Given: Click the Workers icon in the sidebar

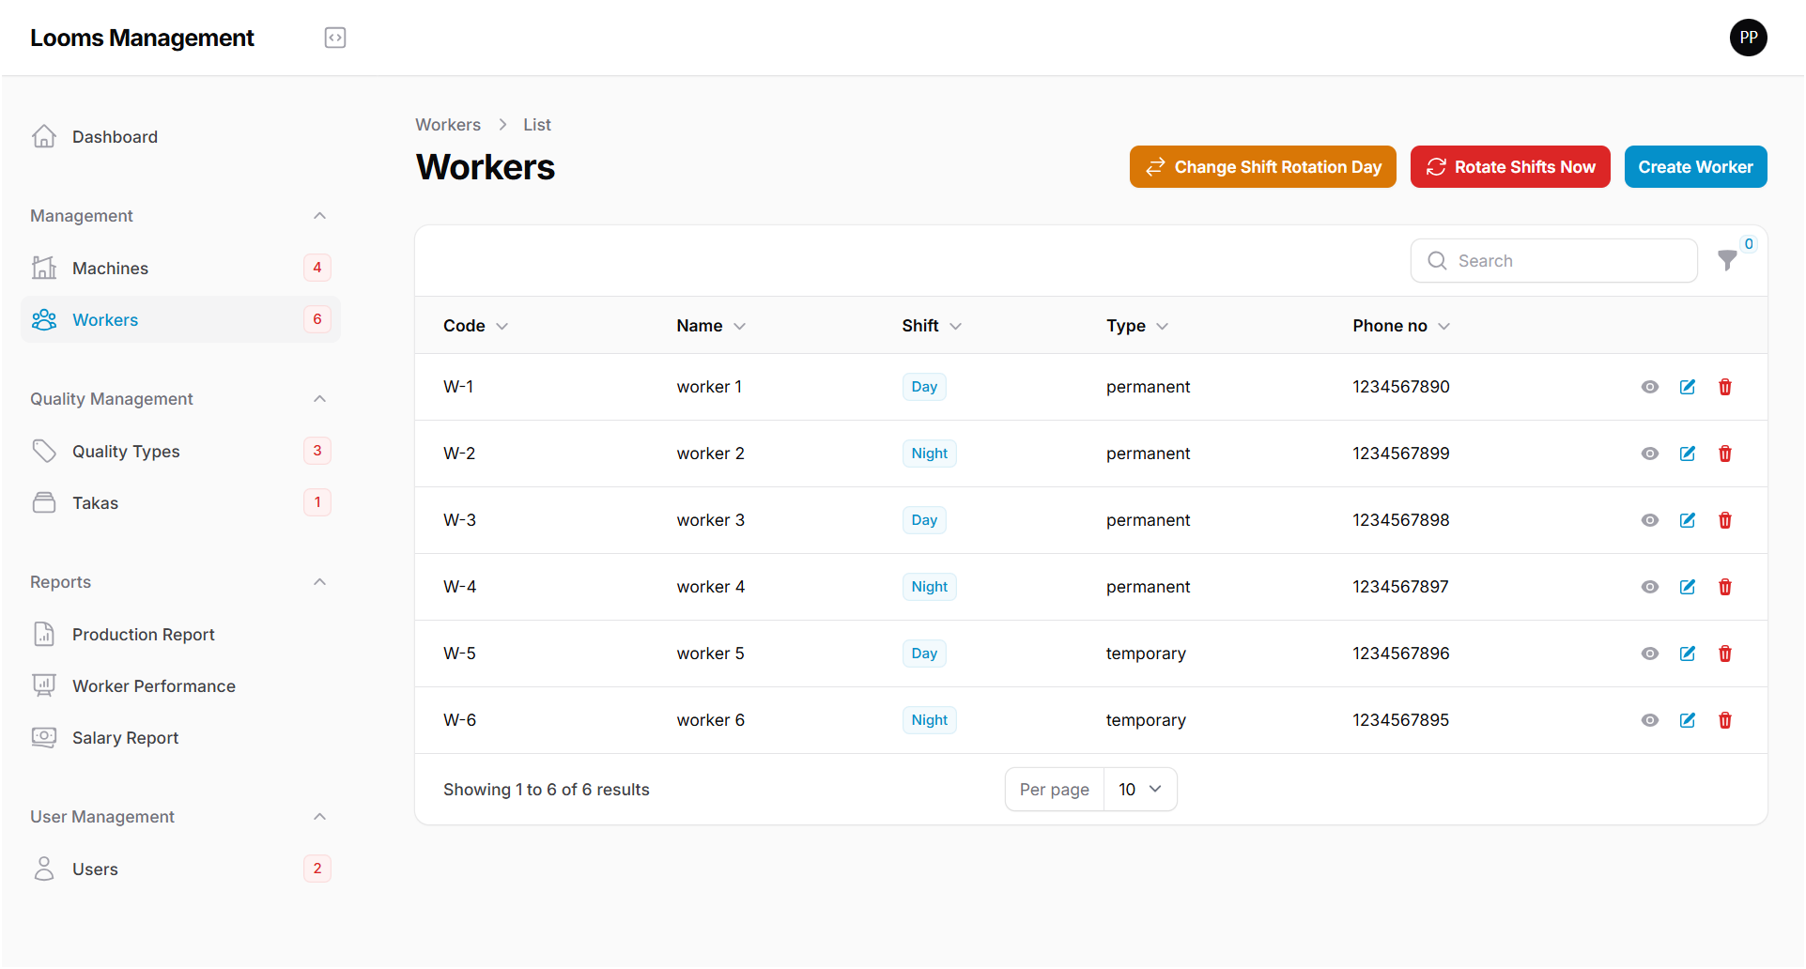Looking at the screenshot, I should pos(43,319).
